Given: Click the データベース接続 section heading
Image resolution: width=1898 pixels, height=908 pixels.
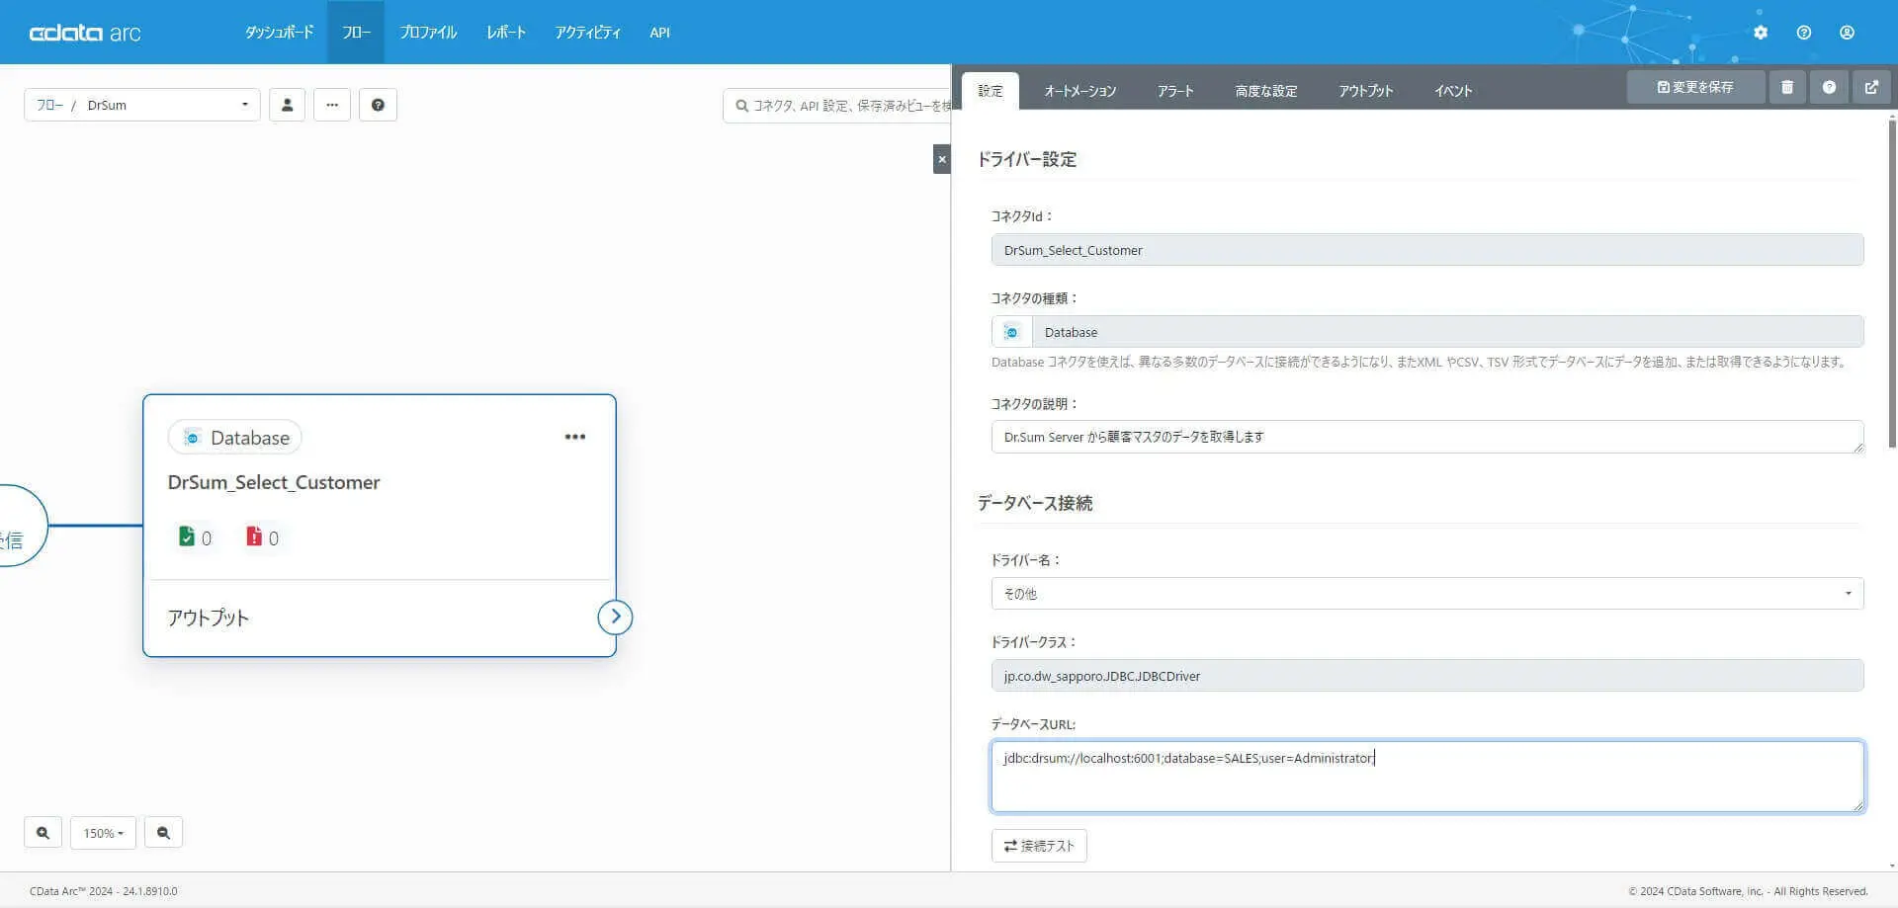Looking at the screenshot, I should pyautogui.click(x=1035, y=503).
